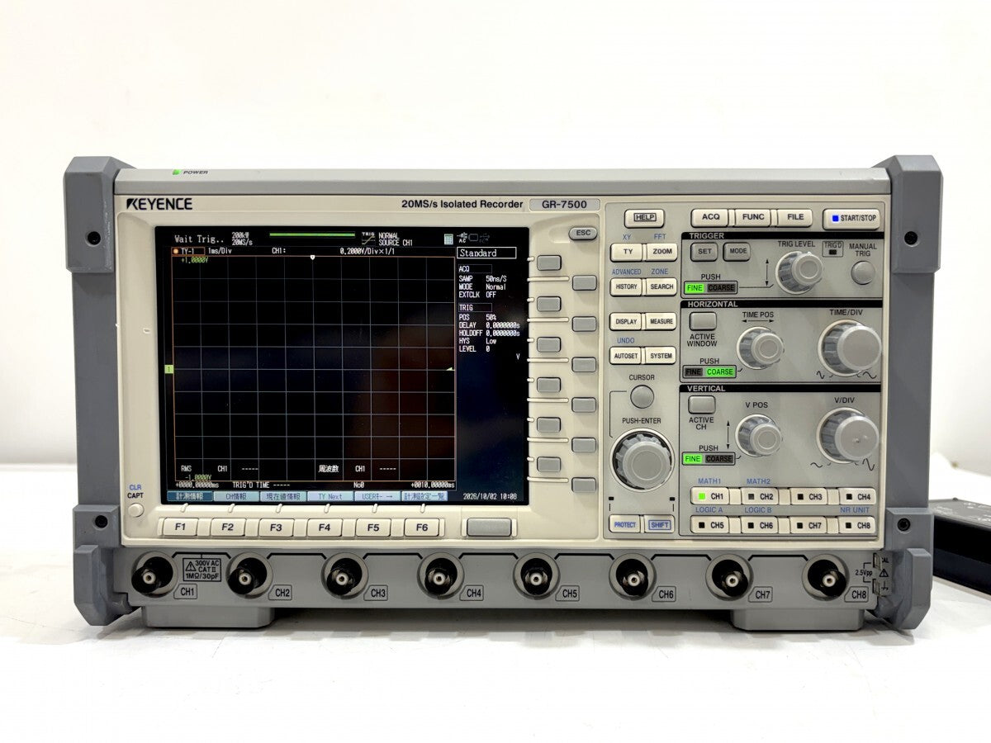Open the SYSTEM button

(x=661, y=357)
